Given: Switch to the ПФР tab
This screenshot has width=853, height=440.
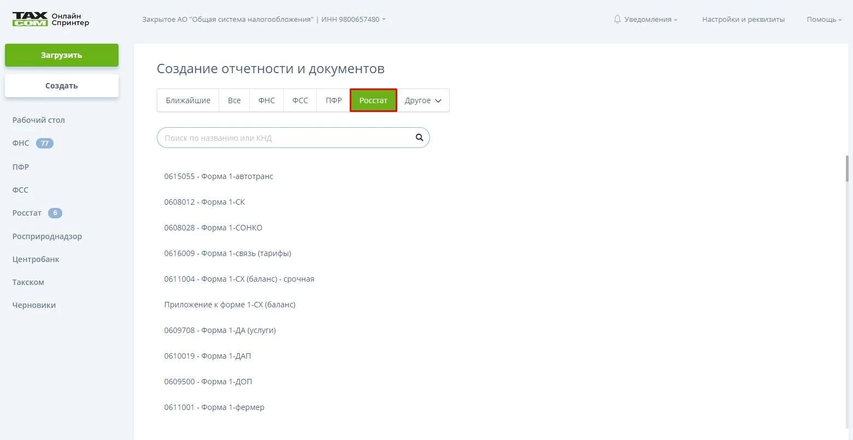Looking at the screenshot, I should point(333,100).
